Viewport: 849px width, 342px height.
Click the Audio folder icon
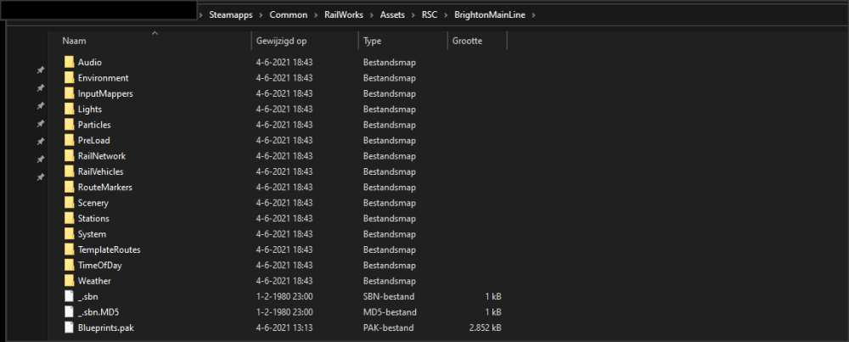(x=69, y=63)
